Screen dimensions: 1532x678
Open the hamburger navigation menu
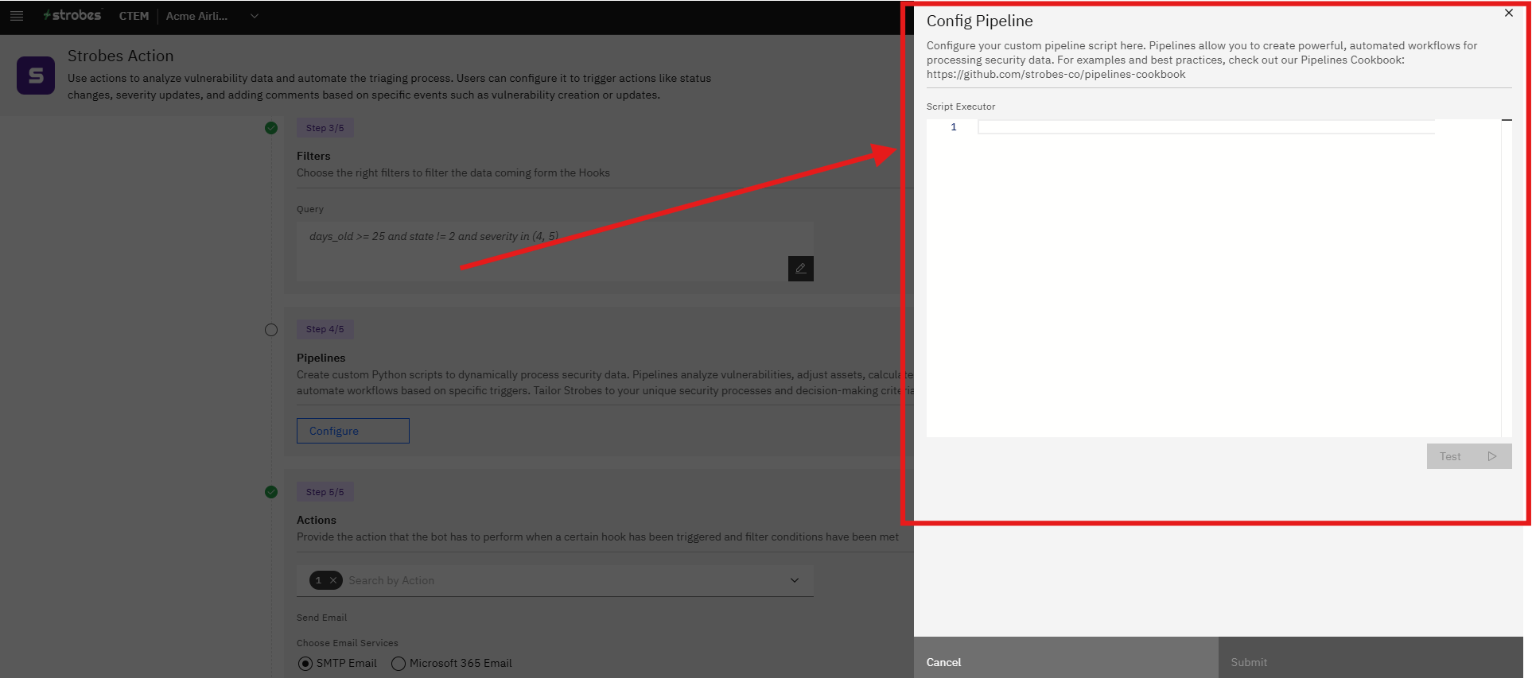click(17, 16)
